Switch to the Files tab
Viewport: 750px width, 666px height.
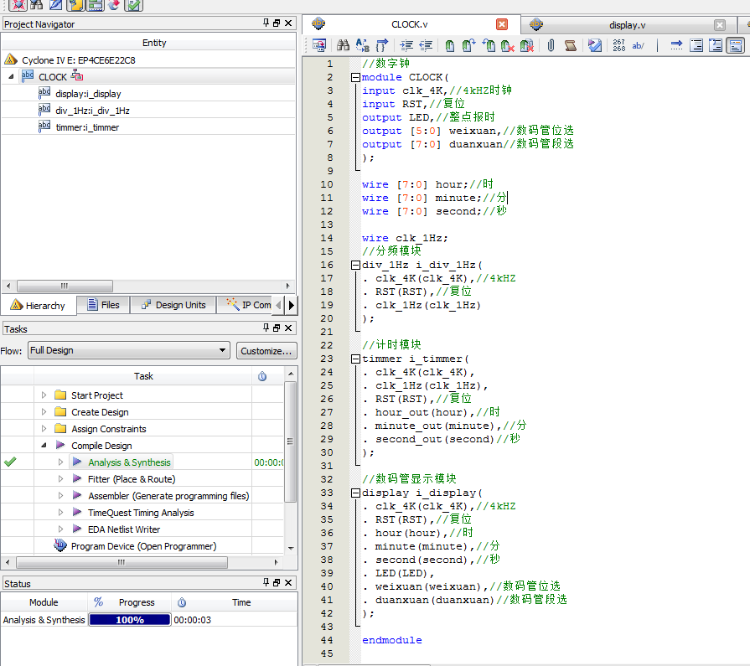point(103,305)
